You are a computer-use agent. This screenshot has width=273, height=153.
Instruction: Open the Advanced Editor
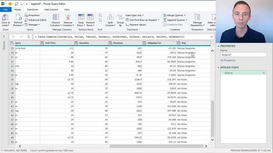pos(35,20)
